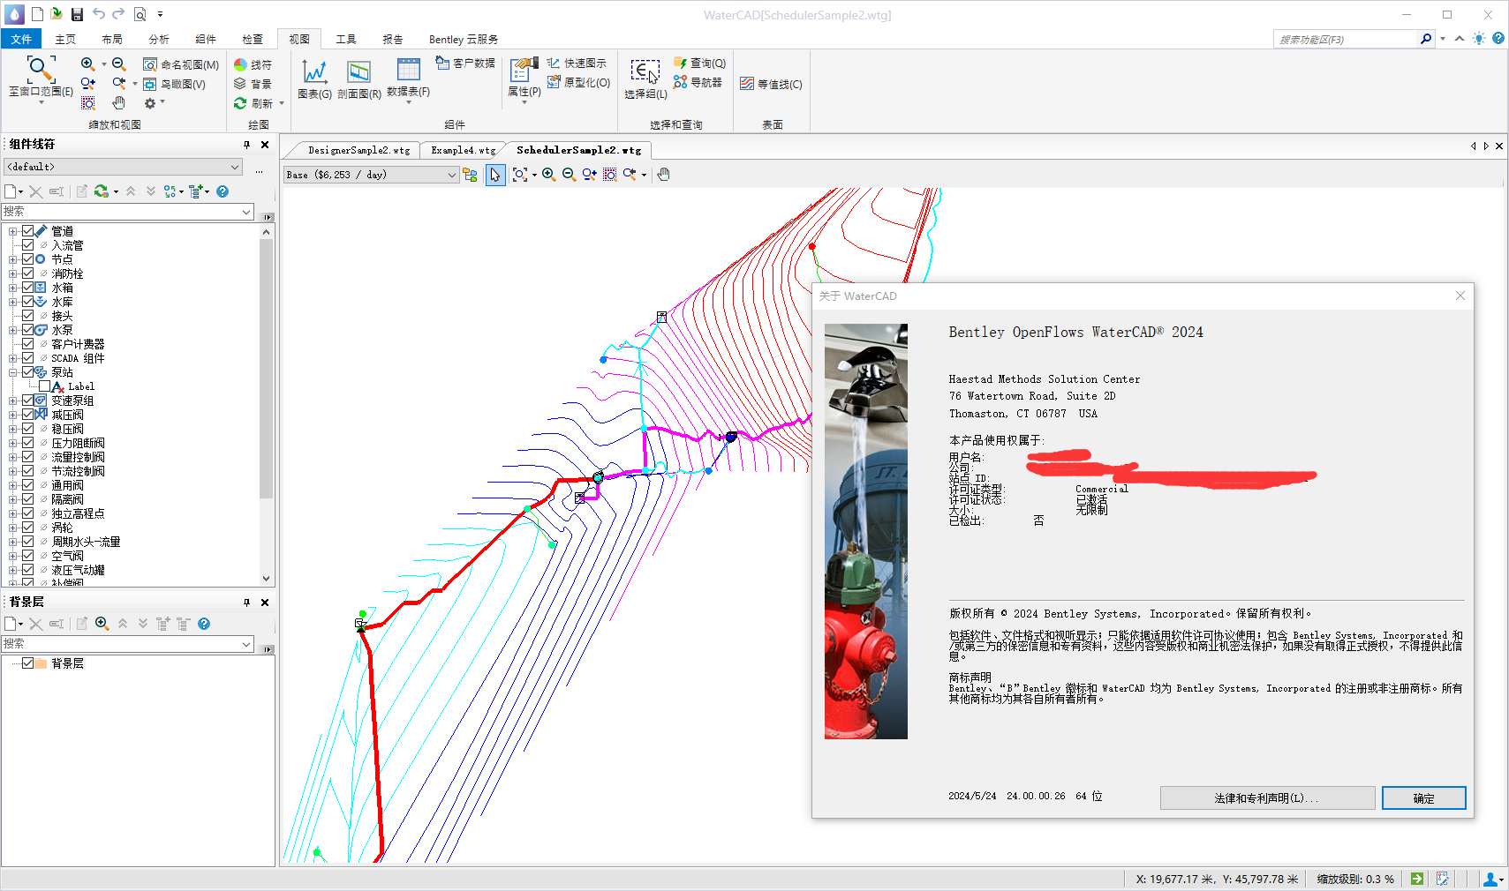Click the zoom-out magnifier in the ribbon

119,64
